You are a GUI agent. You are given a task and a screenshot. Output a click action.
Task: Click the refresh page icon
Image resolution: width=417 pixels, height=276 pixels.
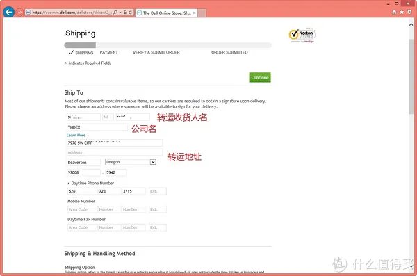pos(131,13)
